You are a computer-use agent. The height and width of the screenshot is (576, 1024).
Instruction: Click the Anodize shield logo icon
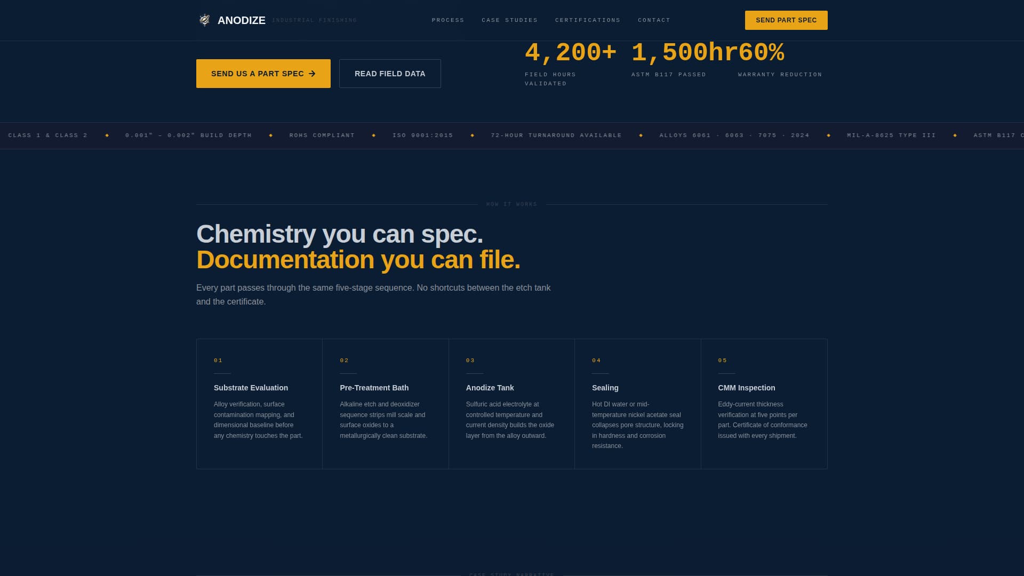(205, 20)
